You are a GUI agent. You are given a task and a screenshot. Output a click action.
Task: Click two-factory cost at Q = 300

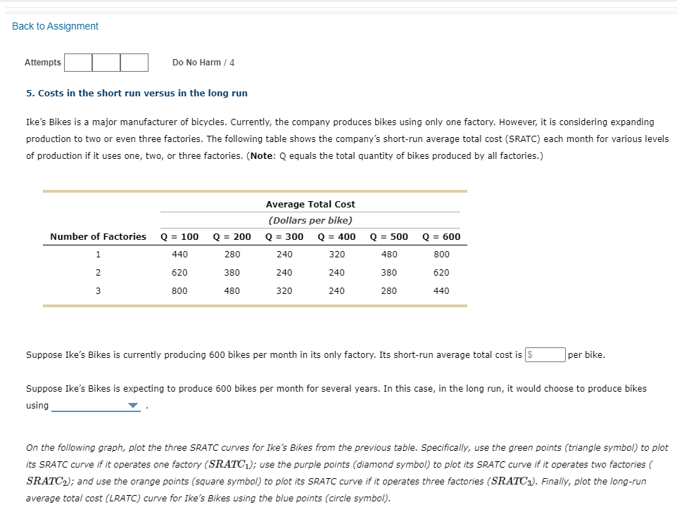284,273
